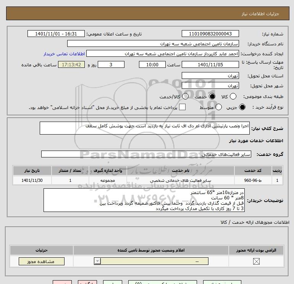Choose the متوسط purchase process option

219,107
